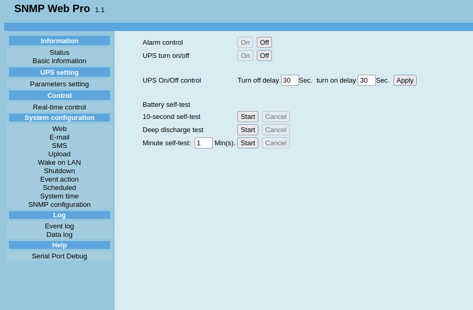This screenshot has width=473, height=310.
Task: Open the Status page link
Action: tap(59, 53)
